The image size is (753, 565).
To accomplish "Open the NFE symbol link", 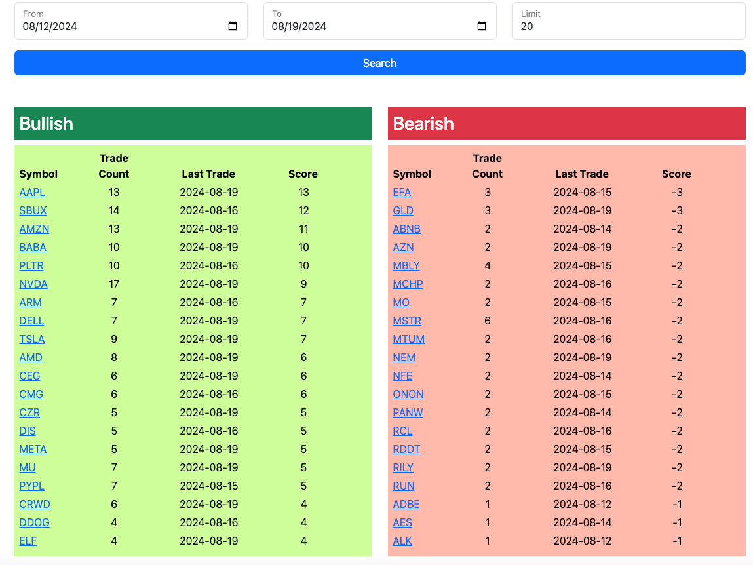I will point(402,376).
